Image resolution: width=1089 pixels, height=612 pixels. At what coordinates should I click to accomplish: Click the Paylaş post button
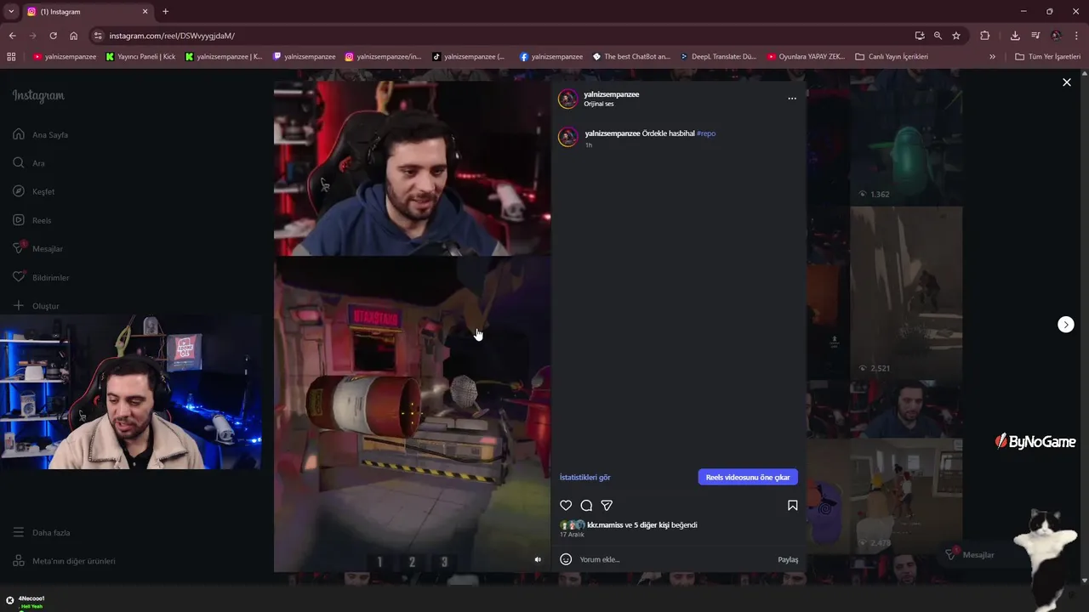[788, 559]
